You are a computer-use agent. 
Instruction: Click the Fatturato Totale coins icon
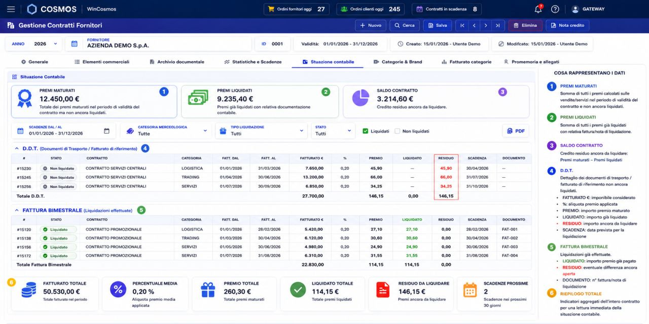click(29, 290)
